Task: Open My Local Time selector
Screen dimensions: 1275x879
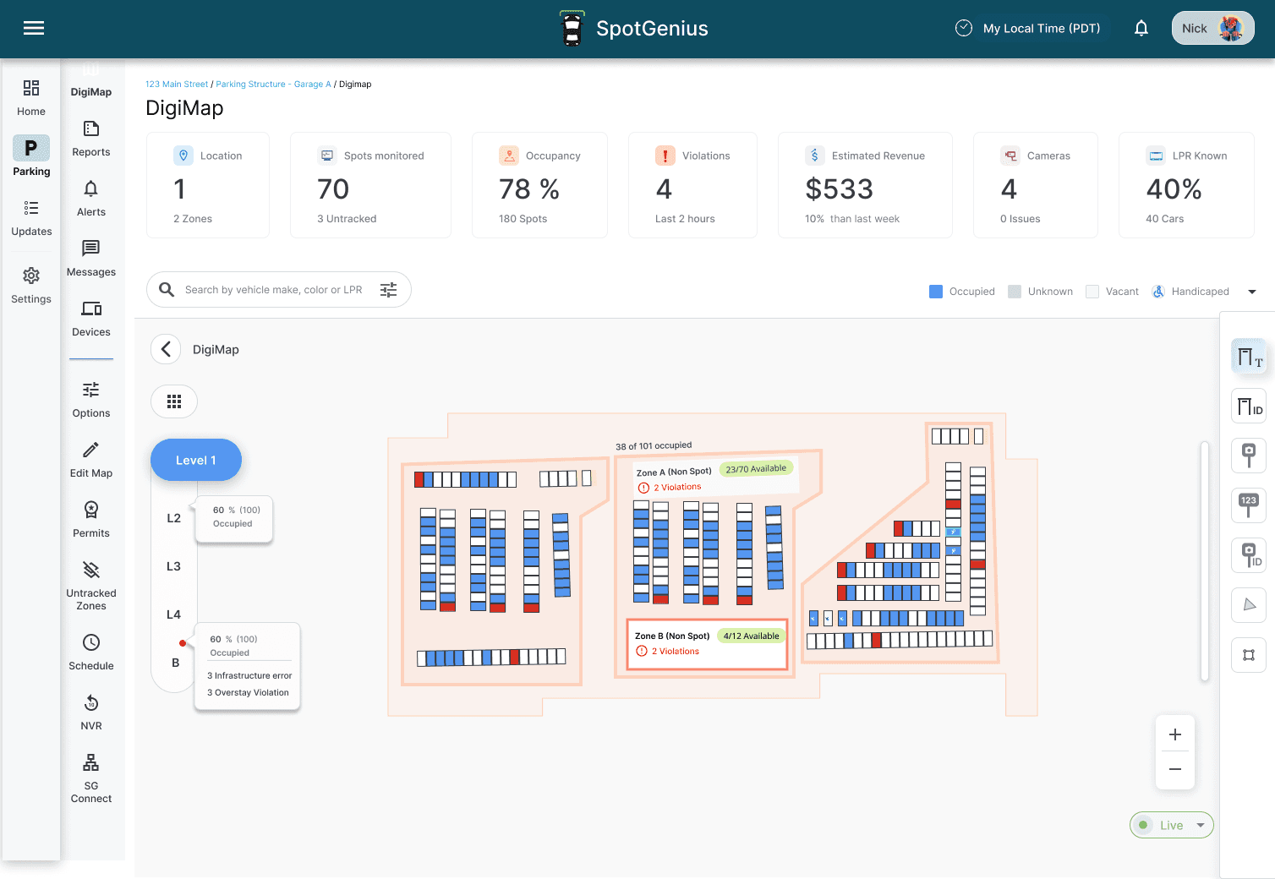Action: click(1028, 29)
